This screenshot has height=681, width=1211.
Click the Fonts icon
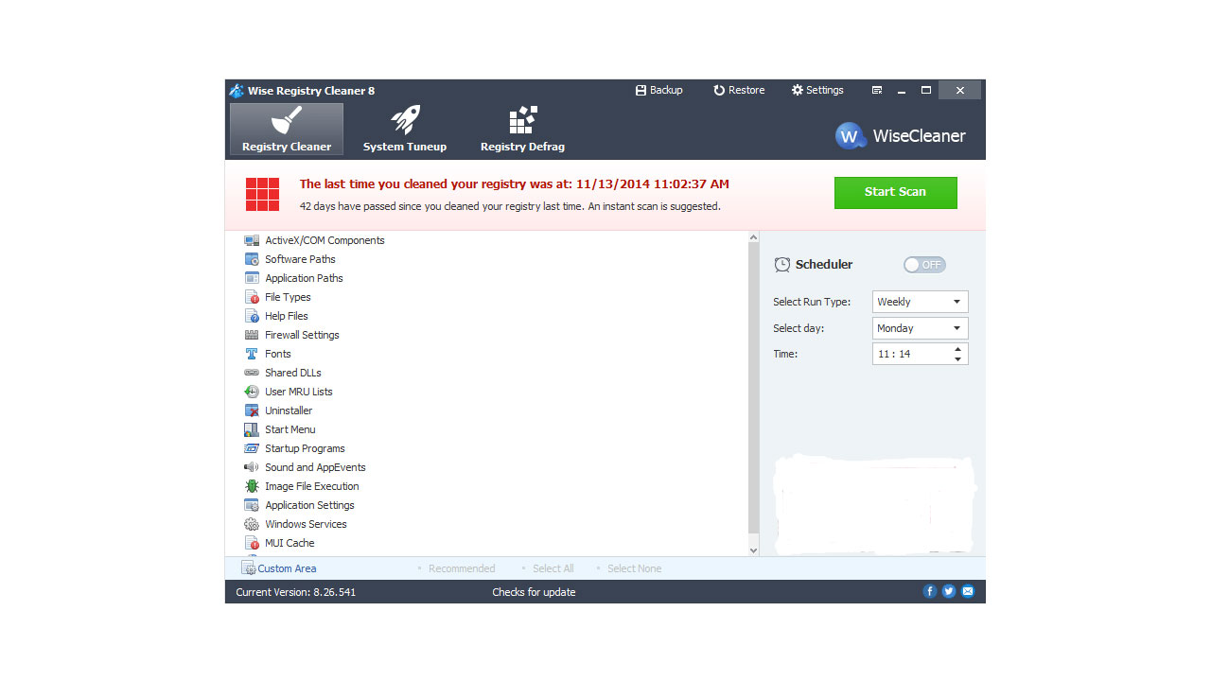pyautogui.click(x=252, y=354)
